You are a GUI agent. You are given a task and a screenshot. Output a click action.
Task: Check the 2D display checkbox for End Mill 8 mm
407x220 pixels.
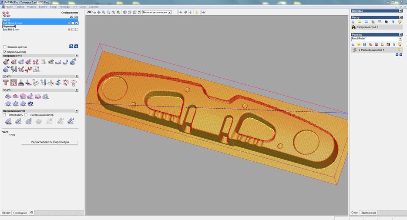point(73,30)
